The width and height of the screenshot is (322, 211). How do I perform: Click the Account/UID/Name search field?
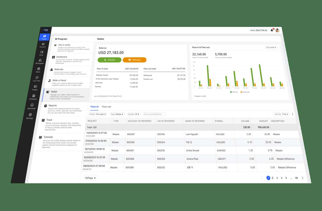point(154,114)
